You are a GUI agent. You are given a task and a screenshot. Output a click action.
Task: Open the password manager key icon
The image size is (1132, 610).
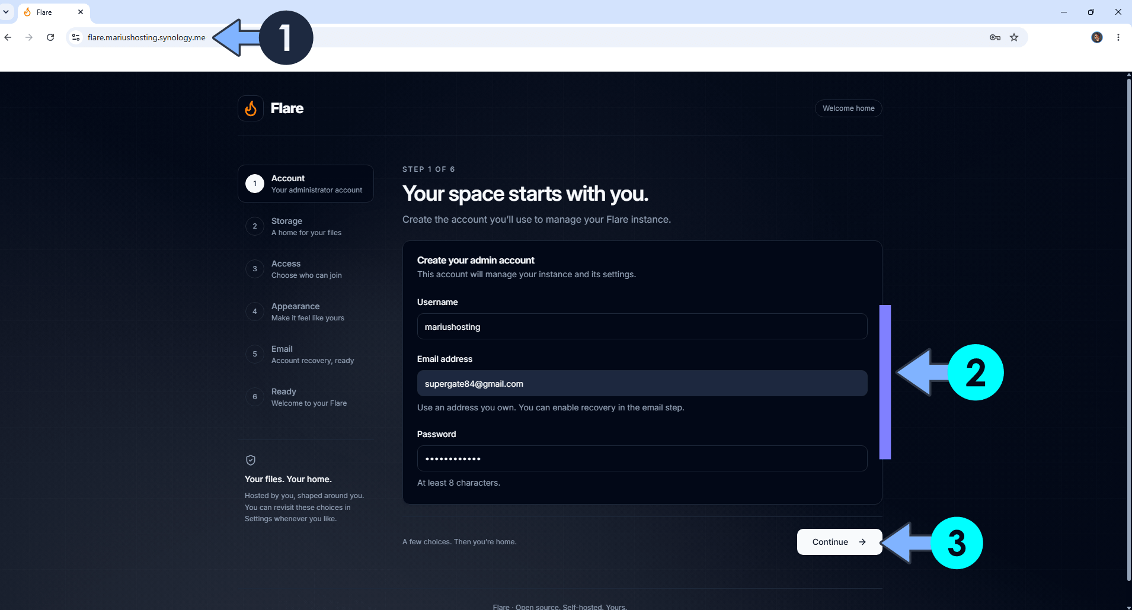point(995,37)
